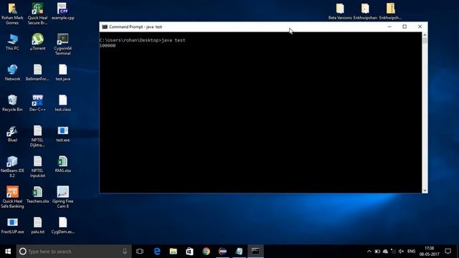The image size is (459, 258).
Task: Switch input language via ENG indicator
Action: (x=411, y=252)
